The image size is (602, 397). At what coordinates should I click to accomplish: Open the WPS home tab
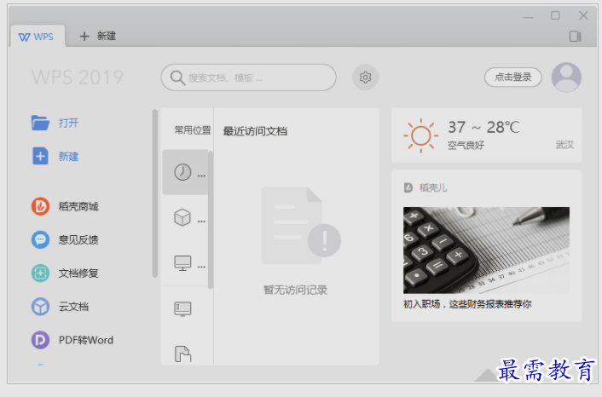[x=38, y=37]
